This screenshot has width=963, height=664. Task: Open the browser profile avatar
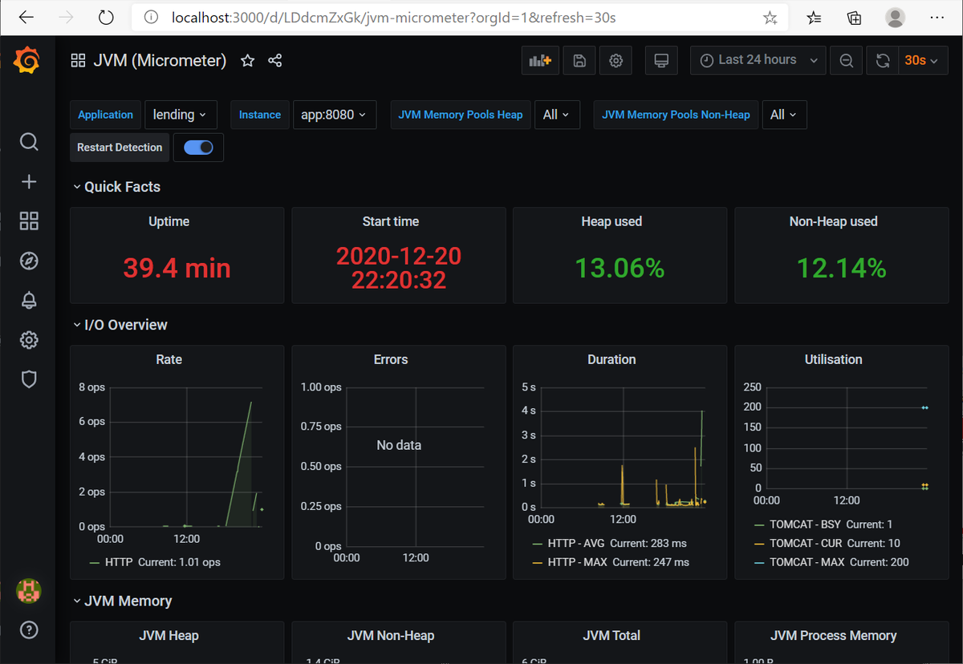[895, 18]
